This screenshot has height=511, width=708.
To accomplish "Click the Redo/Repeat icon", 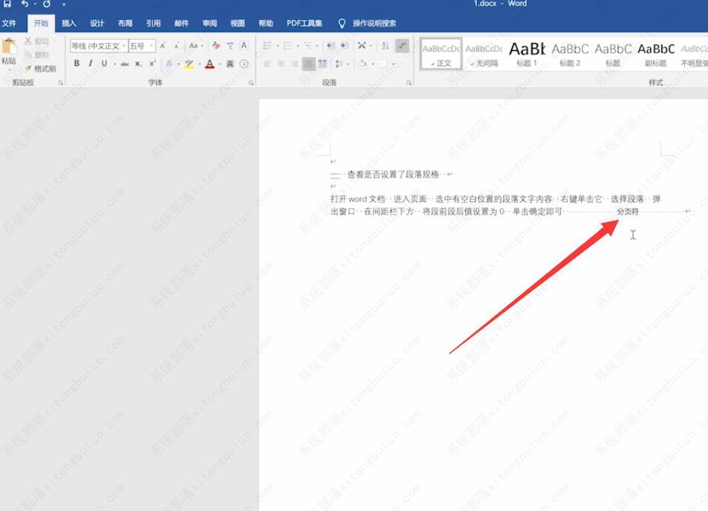I will click(47, 4).
